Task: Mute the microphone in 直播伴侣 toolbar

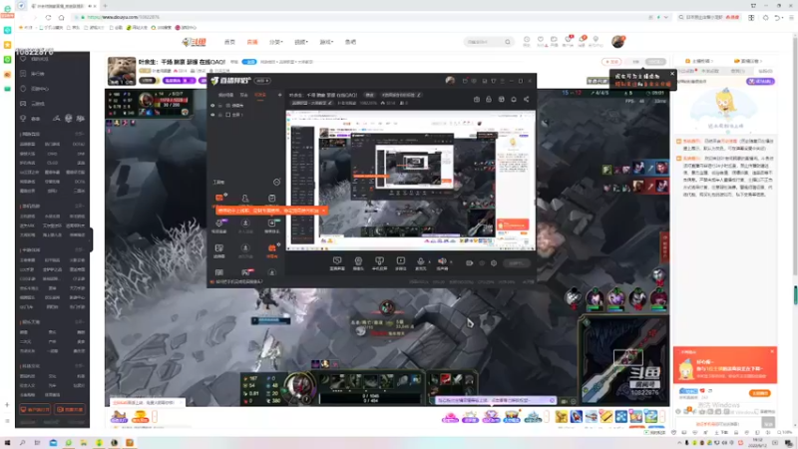Action: click(420, 262)
